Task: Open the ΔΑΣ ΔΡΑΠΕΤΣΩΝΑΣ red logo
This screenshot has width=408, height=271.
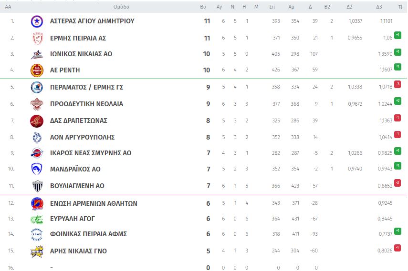Action: 37,120
